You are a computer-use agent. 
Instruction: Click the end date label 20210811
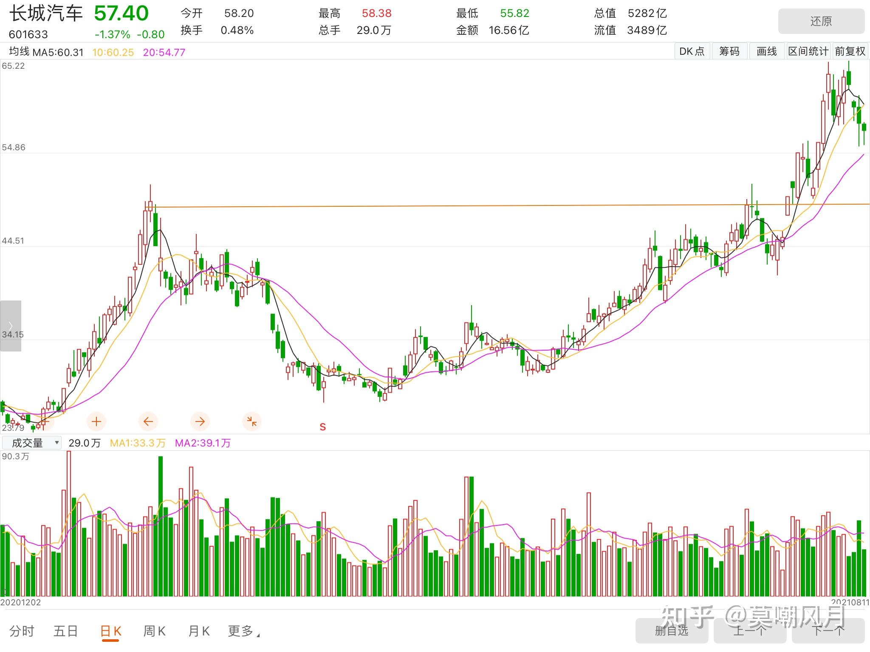click(850, 602)
